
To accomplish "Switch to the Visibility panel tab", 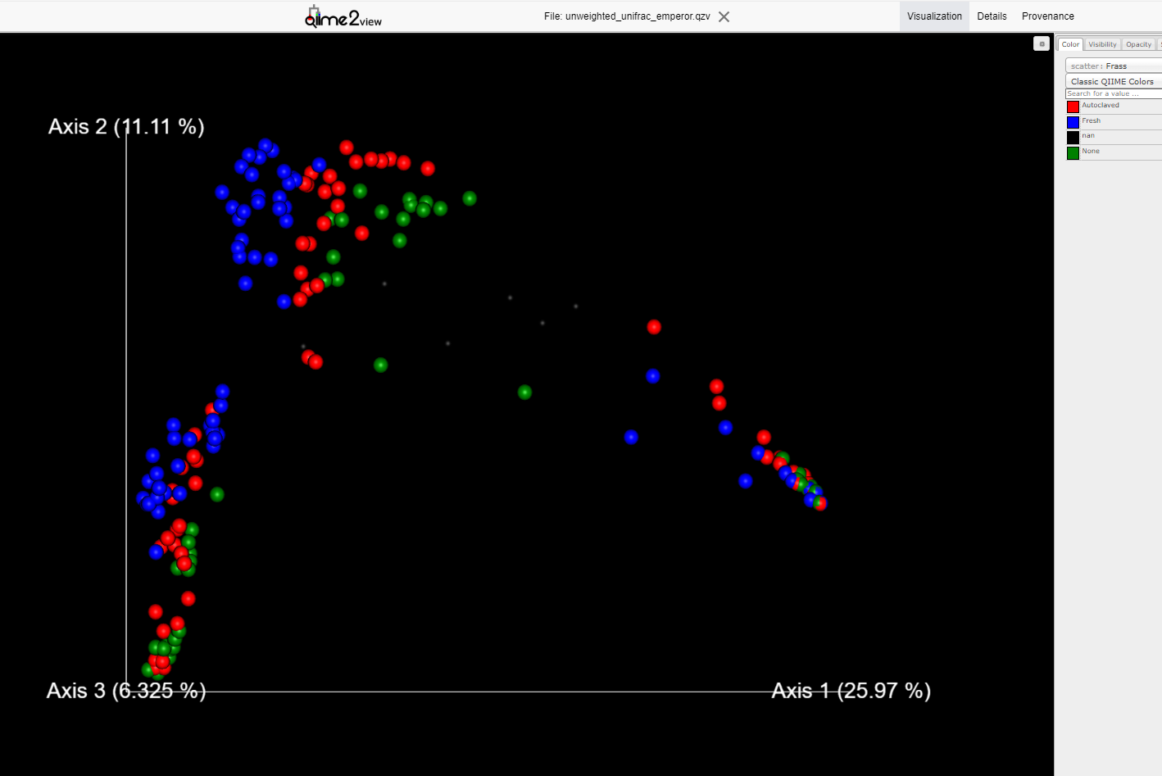I will click(x=1102, y=44).
